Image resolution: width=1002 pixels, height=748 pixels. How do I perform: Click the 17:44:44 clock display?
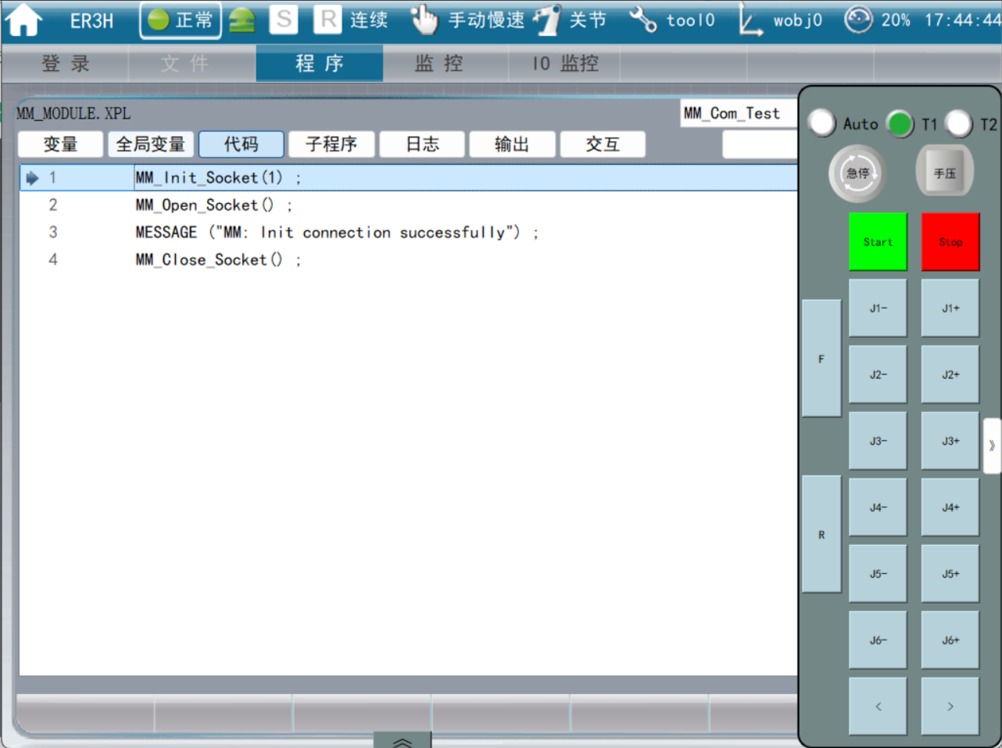(962, 20)
